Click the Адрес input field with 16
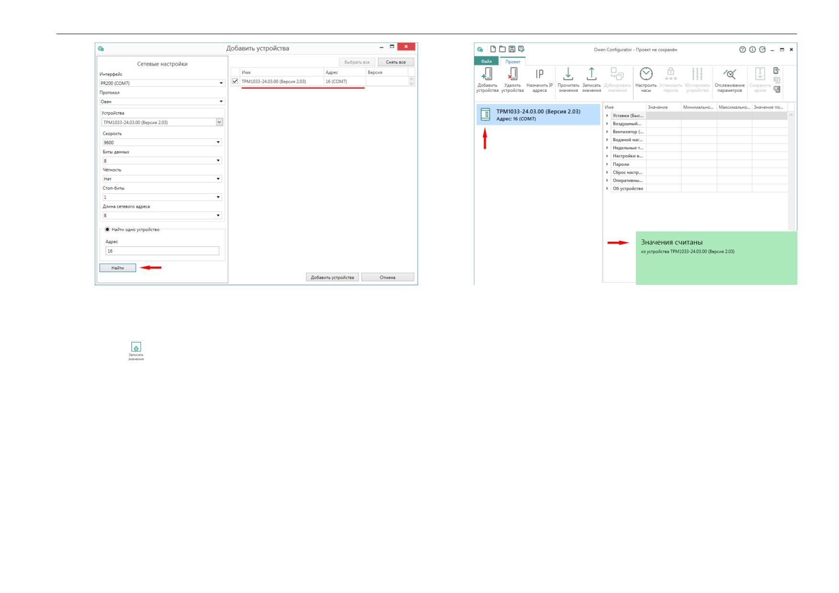Screen dimensions: 839x593 click(162, 251)
